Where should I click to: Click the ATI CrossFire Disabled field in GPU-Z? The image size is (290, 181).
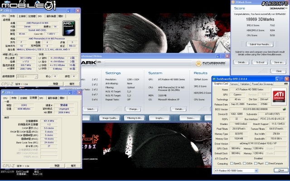pos(258,158)
